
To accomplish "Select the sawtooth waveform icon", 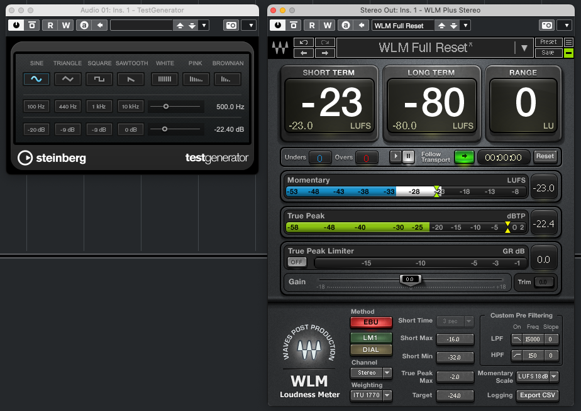I will (130, 79).
